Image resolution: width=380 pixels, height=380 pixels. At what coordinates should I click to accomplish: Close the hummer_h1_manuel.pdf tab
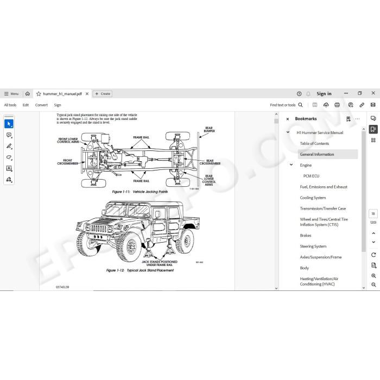pyautogui.click(x=87, y=94)
